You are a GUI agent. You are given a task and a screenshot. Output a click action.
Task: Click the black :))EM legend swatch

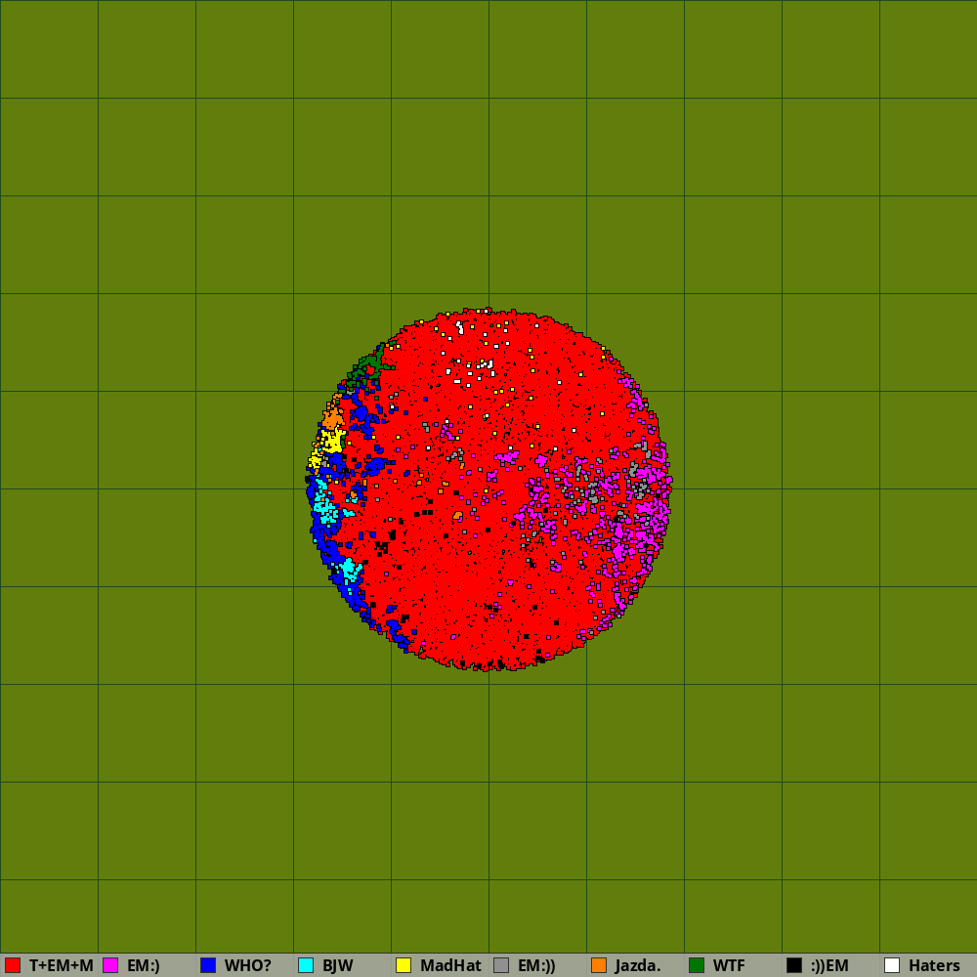[x=794, y=965]
